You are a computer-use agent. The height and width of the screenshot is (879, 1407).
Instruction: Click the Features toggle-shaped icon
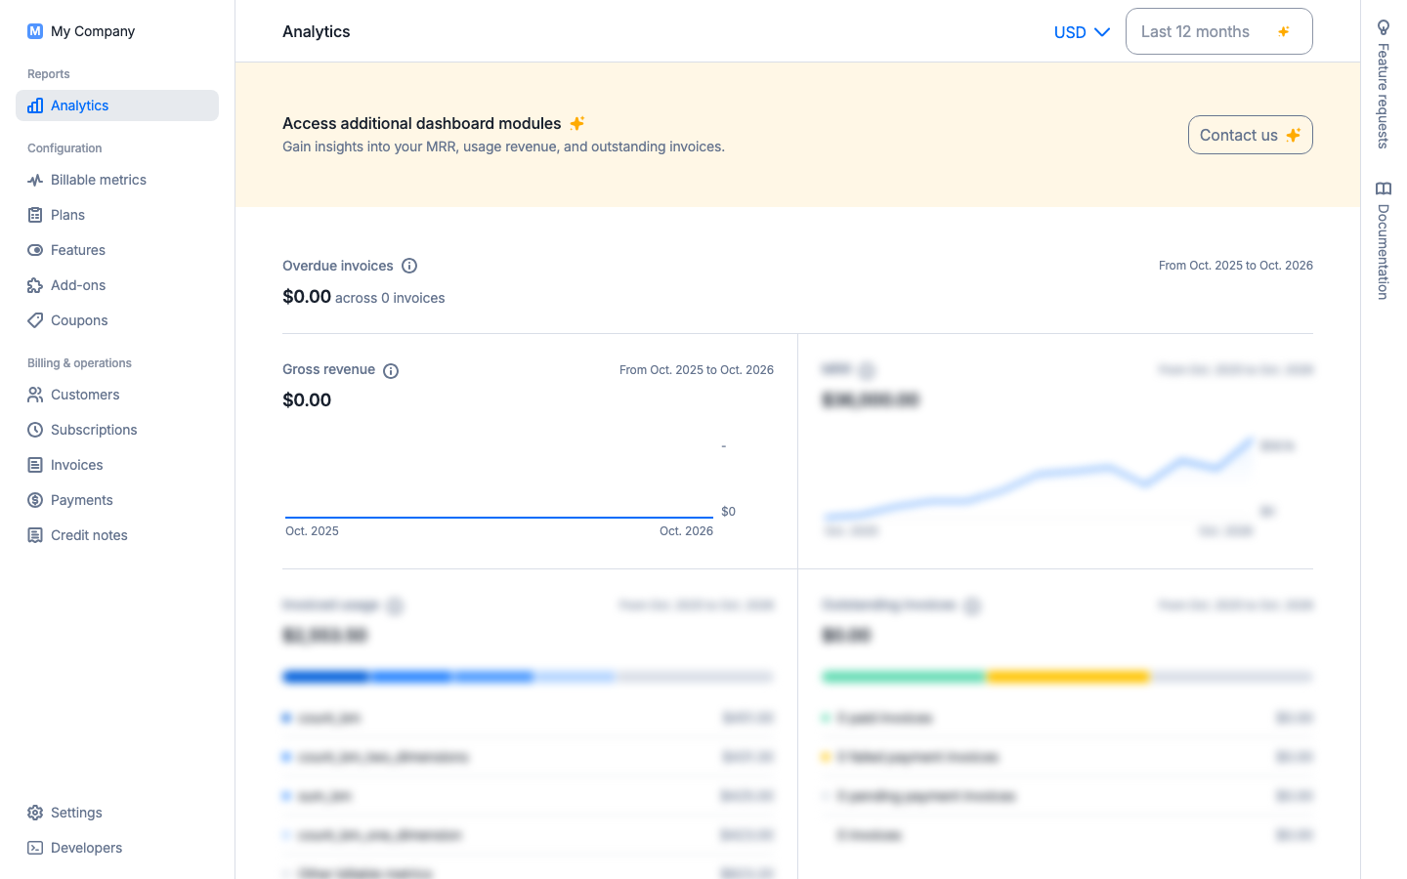[x=35, y=250]
